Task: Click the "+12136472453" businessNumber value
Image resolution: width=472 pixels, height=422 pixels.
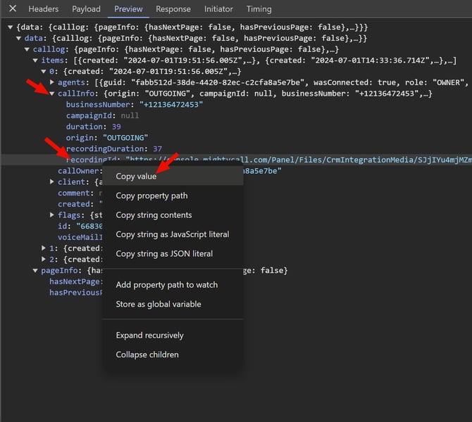Action: coord(171,105)
